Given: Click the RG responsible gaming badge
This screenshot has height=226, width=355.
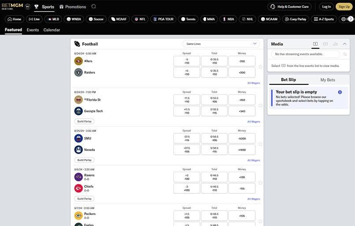Looking at the screenshot, I should pyautogui.click(x=28, y=7).
